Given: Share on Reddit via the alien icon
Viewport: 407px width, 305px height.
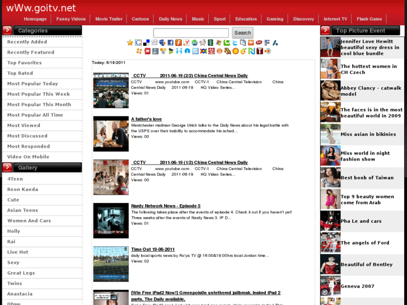Looking at the screenshot, I should 203,43.
